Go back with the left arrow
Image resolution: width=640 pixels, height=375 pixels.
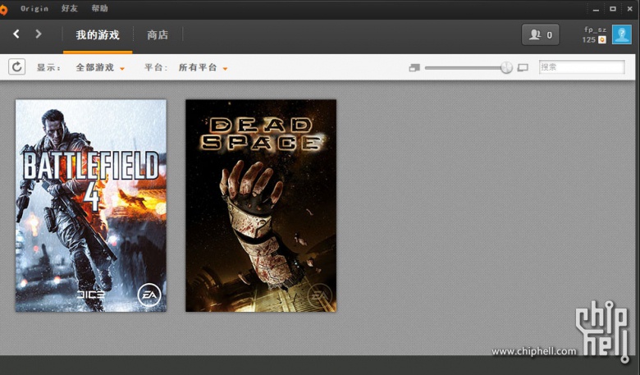(16, 34)
